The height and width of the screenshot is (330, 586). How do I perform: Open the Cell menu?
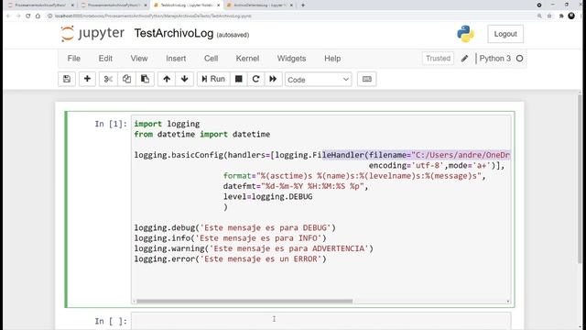(x=211, y=59)
